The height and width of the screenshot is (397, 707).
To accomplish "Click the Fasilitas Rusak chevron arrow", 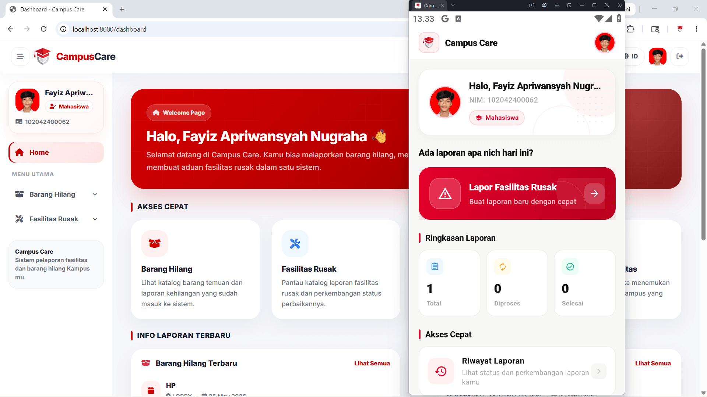I will click(95, 219).
